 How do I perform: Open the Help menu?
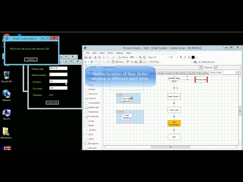pyautogui.click(x=128, y=53)
